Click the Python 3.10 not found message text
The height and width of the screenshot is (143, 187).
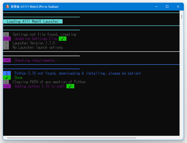(x=78, y=73)
